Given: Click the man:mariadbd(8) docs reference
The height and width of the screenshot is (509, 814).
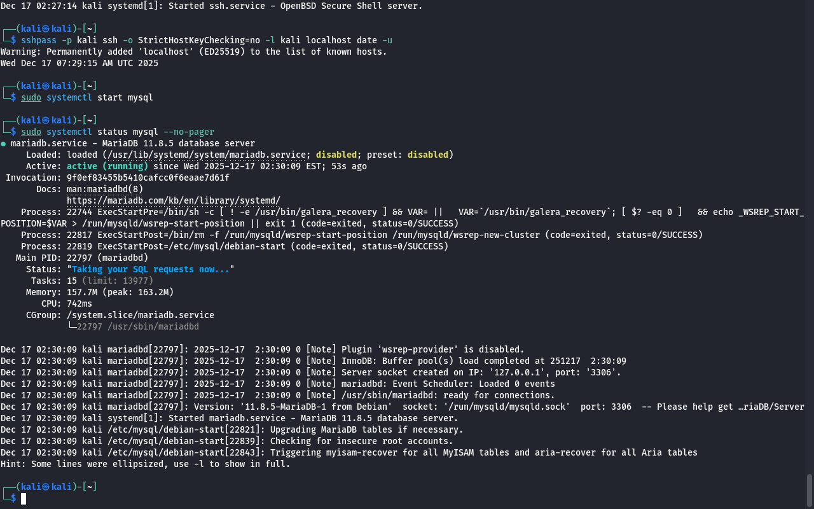Looking at the screenshot, I should click(105, 189).
